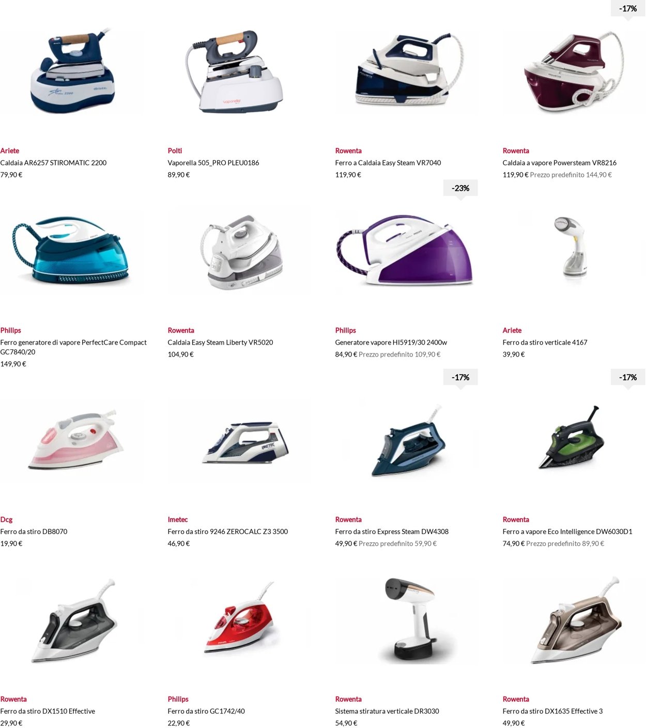Screen dimensions: 646x728
Task: Select the Ariete vertical steamer 4167 image
Action: (x=574, y=251)
